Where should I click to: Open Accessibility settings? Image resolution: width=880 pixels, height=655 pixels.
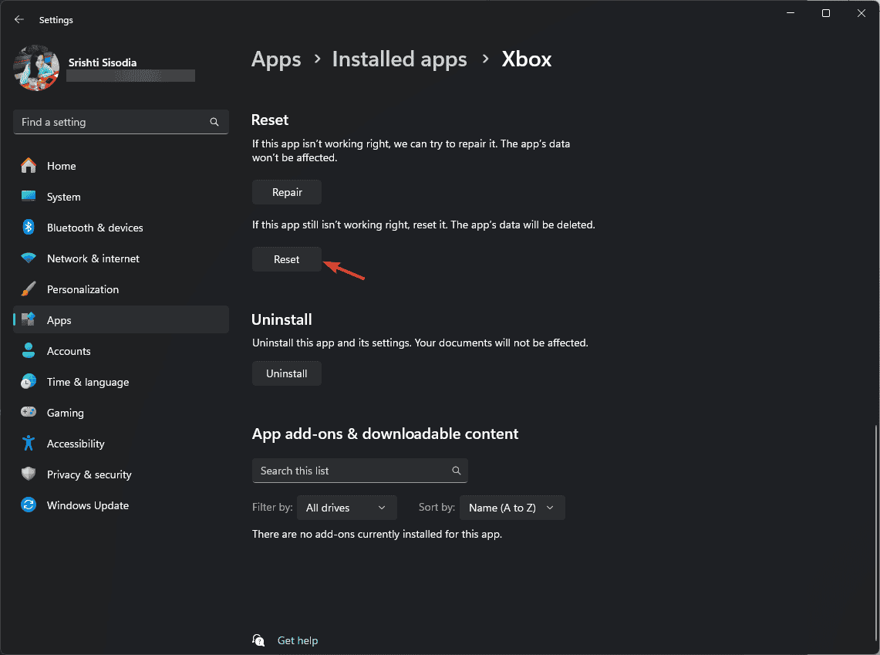coord(120,444)
